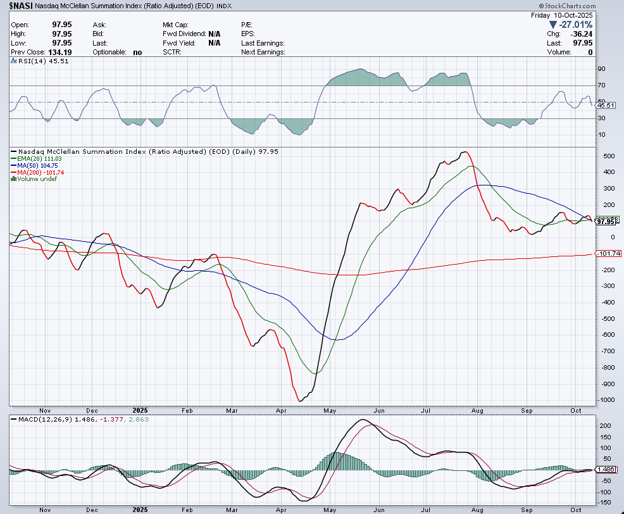Click the EMA(20) 111.03 legend entry

(39, 158)
